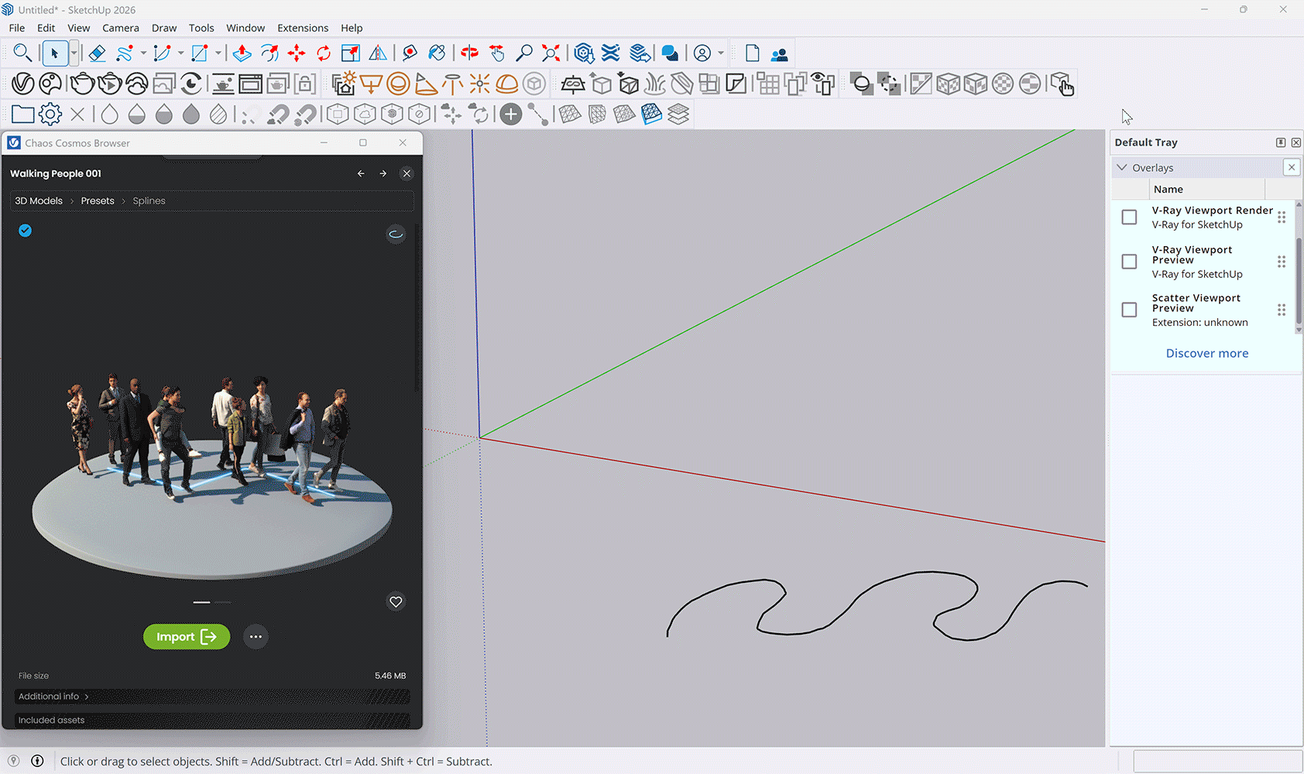Open the Window menu
Screen dimensions: 1304x774
coord(245,28)
